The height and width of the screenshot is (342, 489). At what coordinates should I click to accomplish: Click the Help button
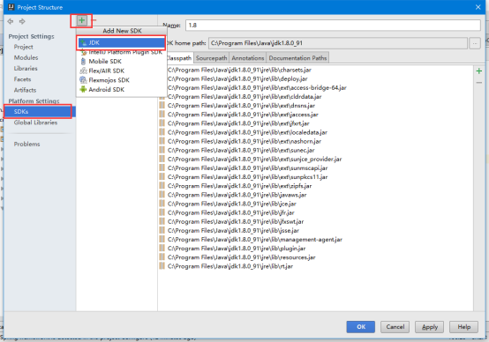(463, 327)
